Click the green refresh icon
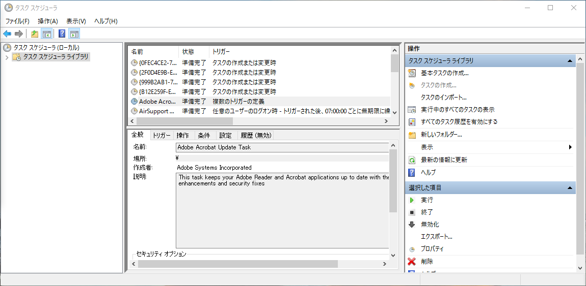This screenshot has width=586, height=286. click(x=412, y=161)
